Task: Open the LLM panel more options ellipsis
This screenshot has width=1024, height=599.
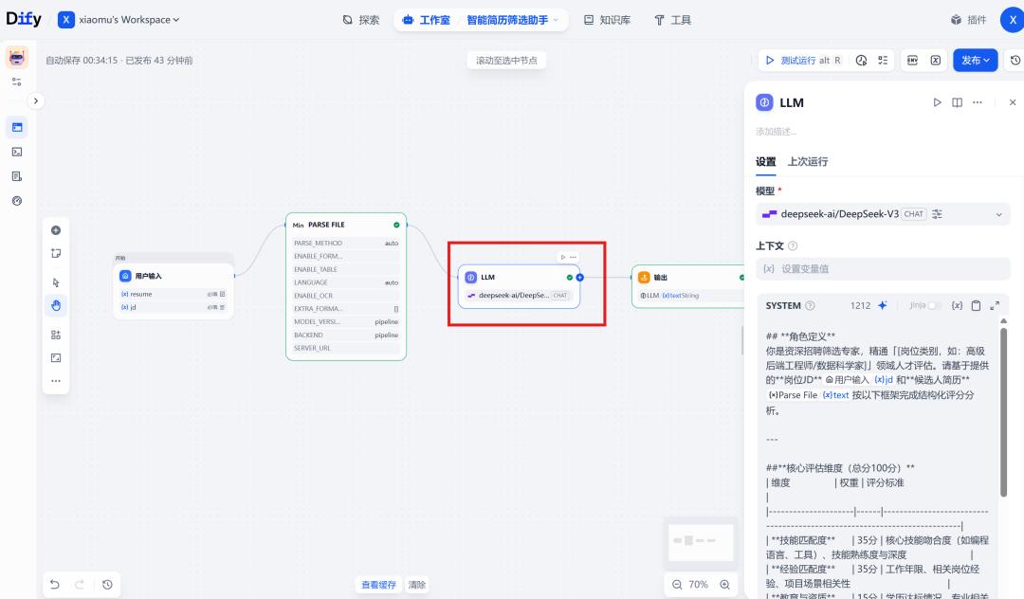Action: point(978,102)
